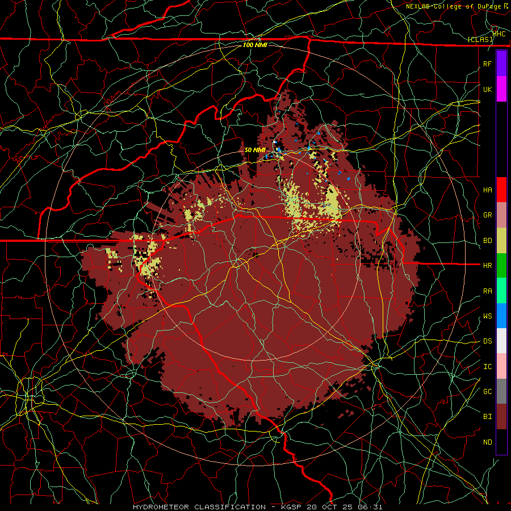Click the HYDROMETEOR CLASSIFICATION title text
Image resolution: width=511 pixels, height=511 pixels.
(199, 507)
